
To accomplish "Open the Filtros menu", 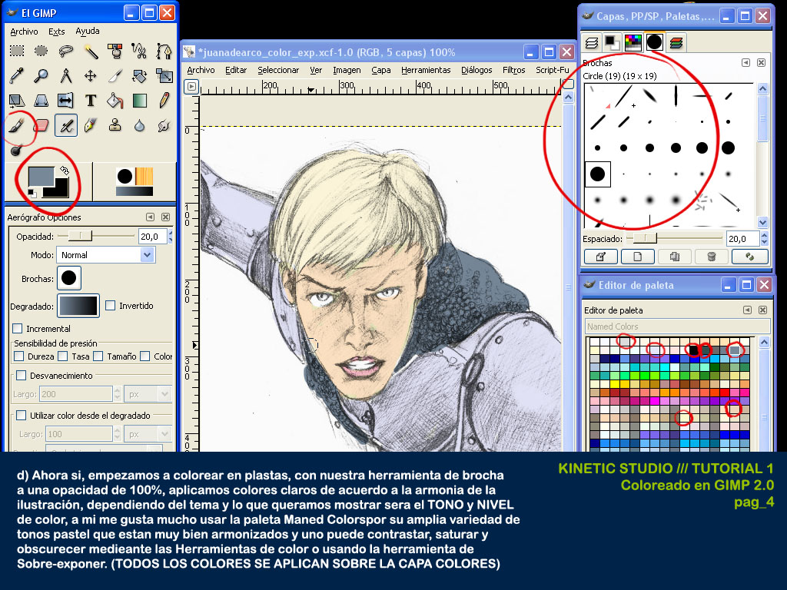I will pos(513,70).
